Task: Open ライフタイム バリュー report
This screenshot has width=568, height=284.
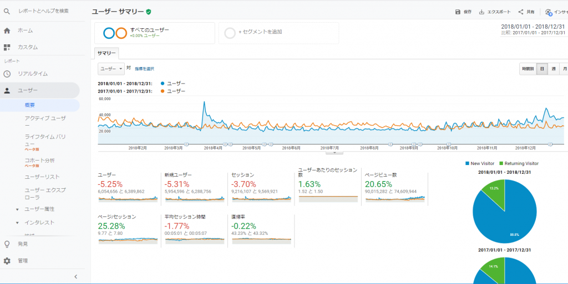Action: point(45,140)
